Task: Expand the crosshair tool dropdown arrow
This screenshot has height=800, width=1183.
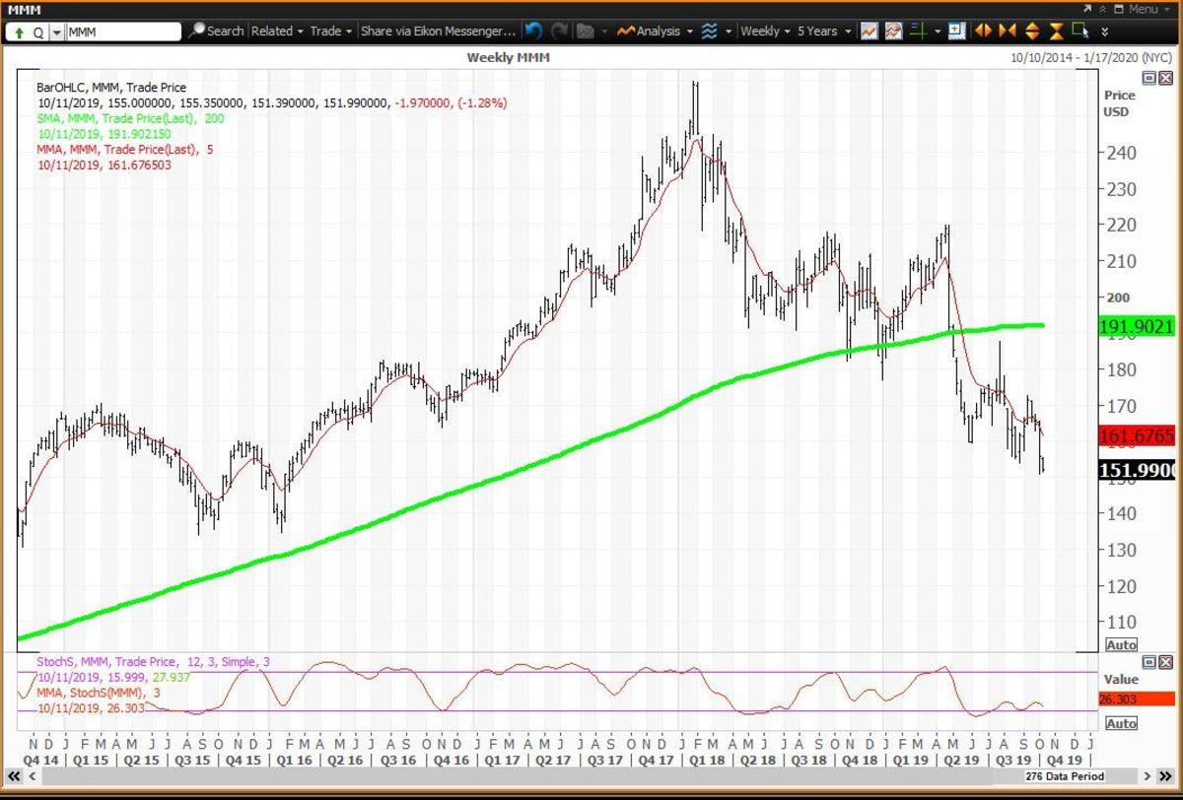Action: pos(938,32)
